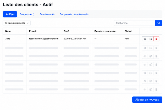165x110 pixels.
Task: Open the 10 Enregistrements dropdown
Action: click(x=16, y=23)
